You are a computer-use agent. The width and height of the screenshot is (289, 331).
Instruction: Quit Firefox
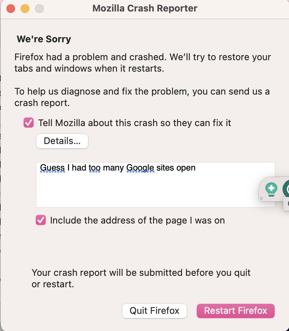click(x=154, y=311)
